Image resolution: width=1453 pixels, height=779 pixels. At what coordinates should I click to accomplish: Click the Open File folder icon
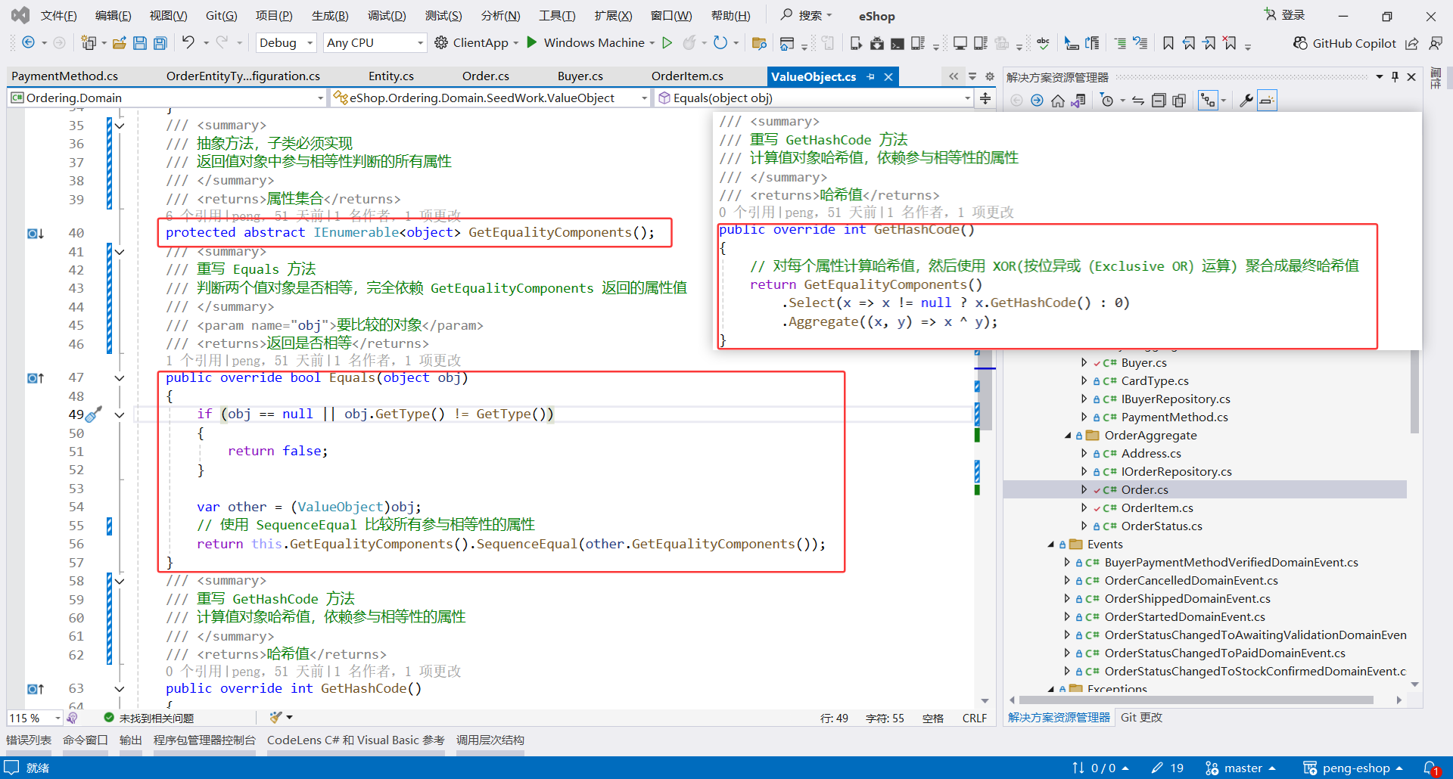(119, 43)
